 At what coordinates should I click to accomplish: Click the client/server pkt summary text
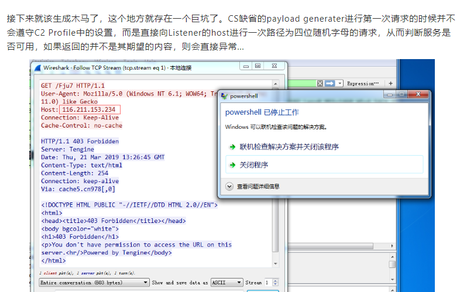[87, 273]
